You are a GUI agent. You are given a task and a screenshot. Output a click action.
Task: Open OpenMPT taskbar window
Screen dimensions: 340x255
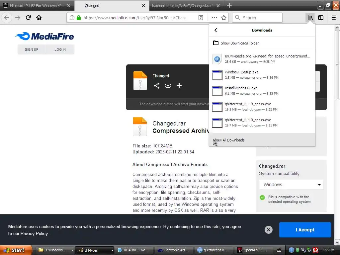[x=254, y=250]
